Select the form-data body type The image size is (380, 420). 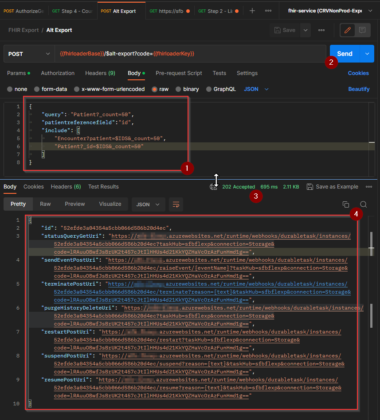point(51,89)
